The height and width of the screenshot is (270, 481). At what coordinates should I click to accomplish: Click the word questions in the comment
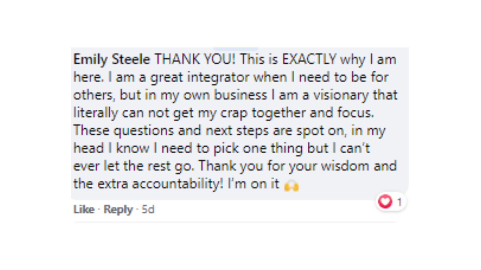144,131
